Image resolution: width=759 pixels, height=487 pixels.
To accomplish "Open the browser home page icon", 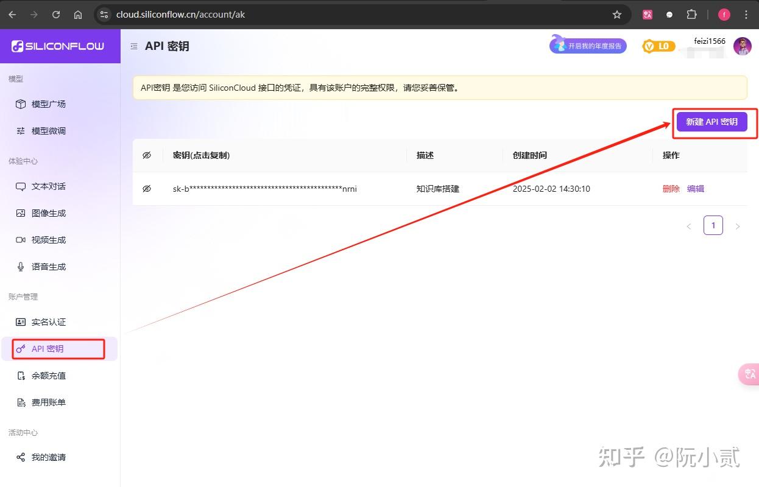I will [x=78, y=15].
